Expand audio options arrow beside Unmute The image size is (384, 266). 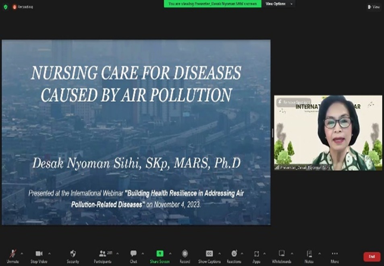pos(22,254)
